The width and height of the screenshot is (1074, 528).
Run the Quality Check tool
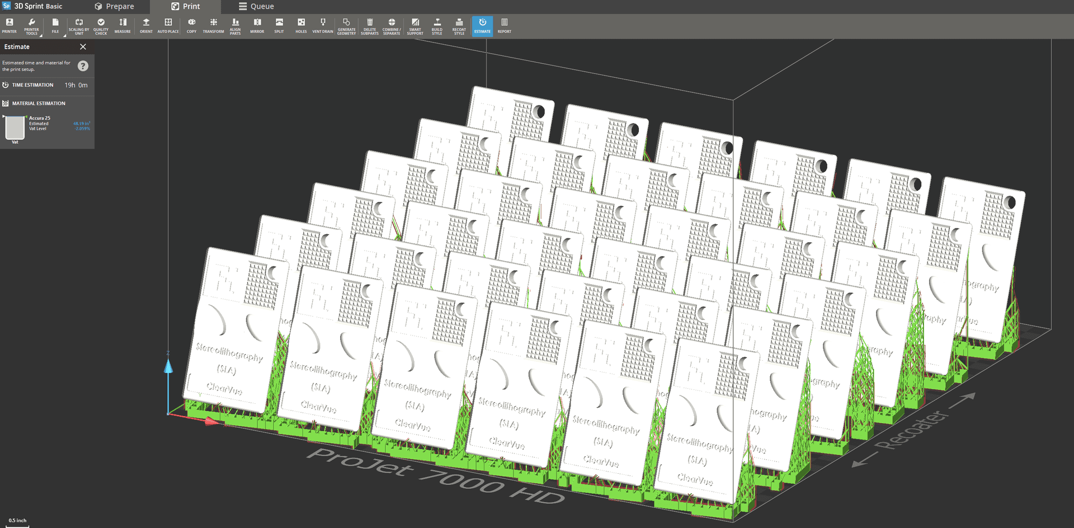click(x=101, y=26)
